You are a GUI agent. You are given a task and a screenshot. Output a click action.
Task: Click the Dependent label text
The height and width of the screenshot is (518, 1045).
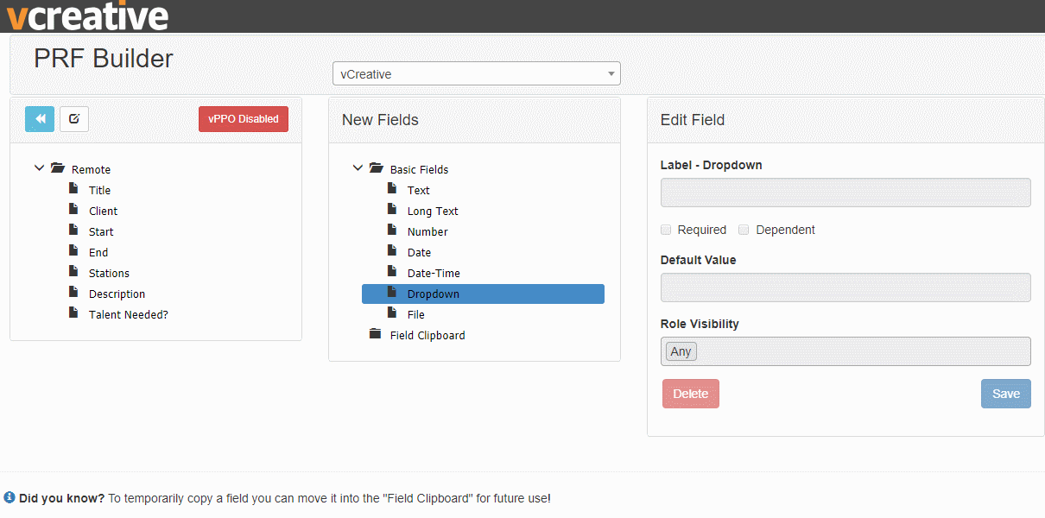click(x=786, y=230)
